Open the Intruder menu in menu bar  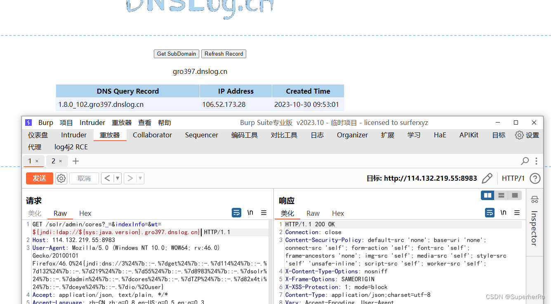pyautogui.click(x=92, y=123)
